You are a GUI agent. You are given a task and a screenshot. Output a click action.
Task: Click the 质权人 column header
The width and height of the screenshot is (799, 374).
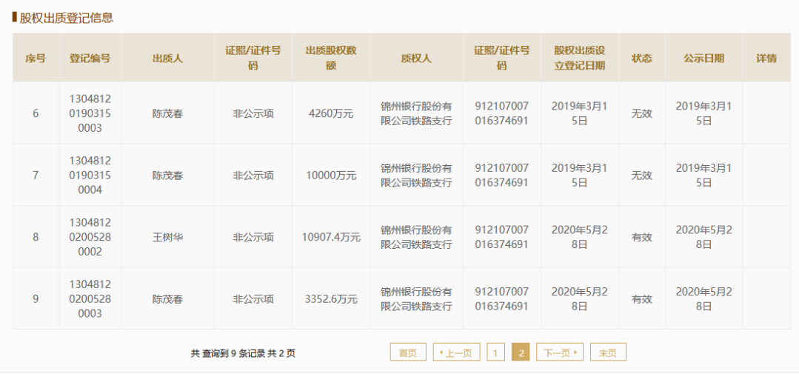click(416, 58)
